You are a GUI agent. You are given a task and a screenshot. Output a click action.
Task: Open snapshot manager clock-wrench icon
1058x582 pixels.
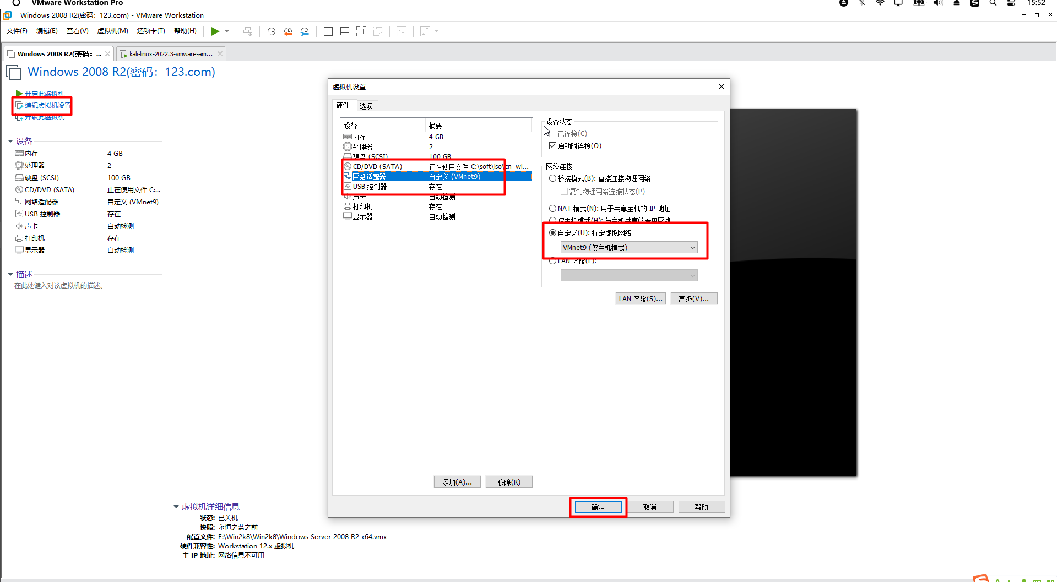(305, 31)
